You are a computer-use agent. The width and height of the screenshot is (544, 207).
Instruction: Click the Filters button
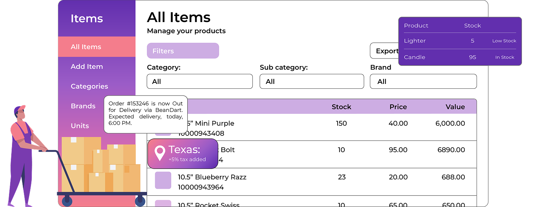(183, 51)
